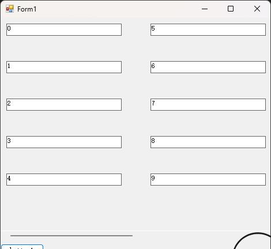Click the black circle outline at bottom right
Screen dimensions: 271x249
click(x=252, y=241)
